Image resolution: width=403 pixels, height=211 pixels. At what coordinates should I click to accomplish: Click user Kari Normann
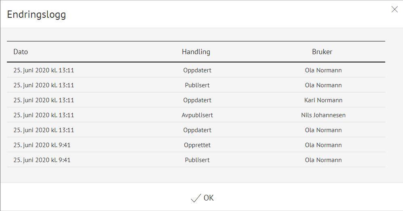pyautogui.click(x=323, y=100)
